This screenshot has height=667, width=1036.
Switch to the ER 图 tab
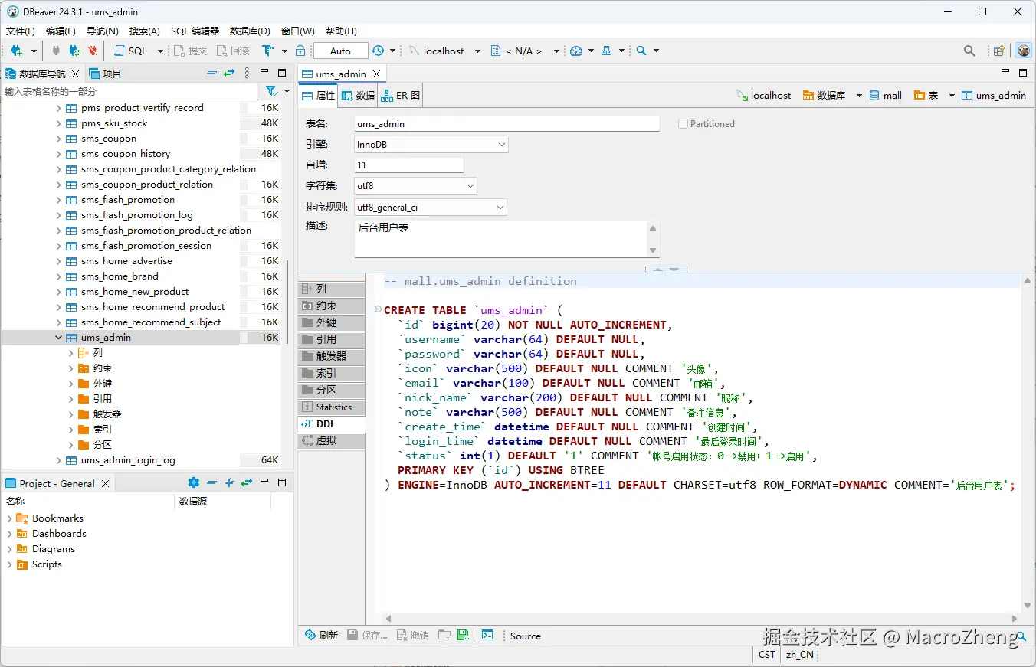point(400,96)
